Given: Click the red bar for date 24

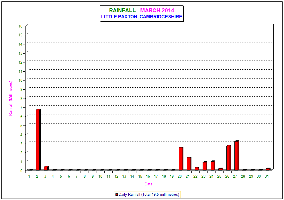Looking at the screenshot, I should coord(213,166).
